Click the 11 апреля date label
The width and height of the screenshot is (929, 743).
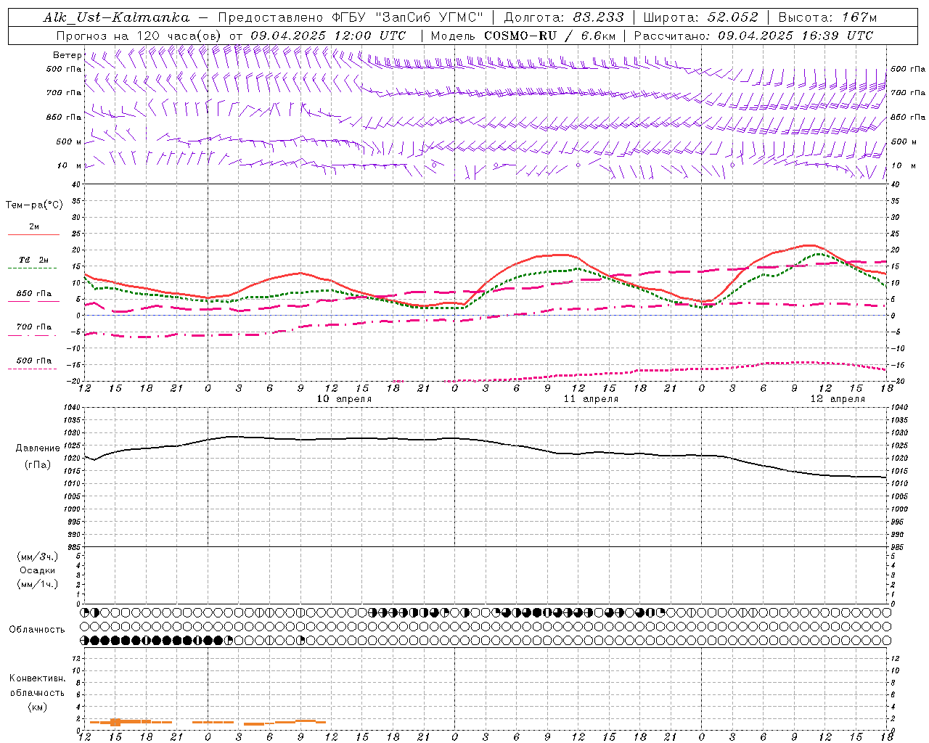click(592, 399)
